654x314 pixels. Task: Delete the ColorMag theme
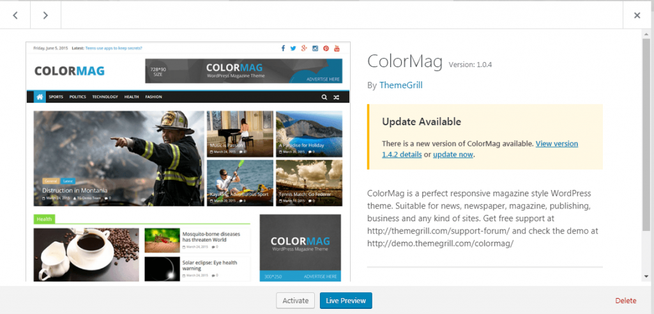pos(626,301)
